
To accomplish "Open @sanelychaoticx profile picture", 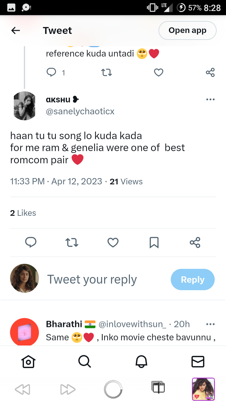I will point(25,106).
